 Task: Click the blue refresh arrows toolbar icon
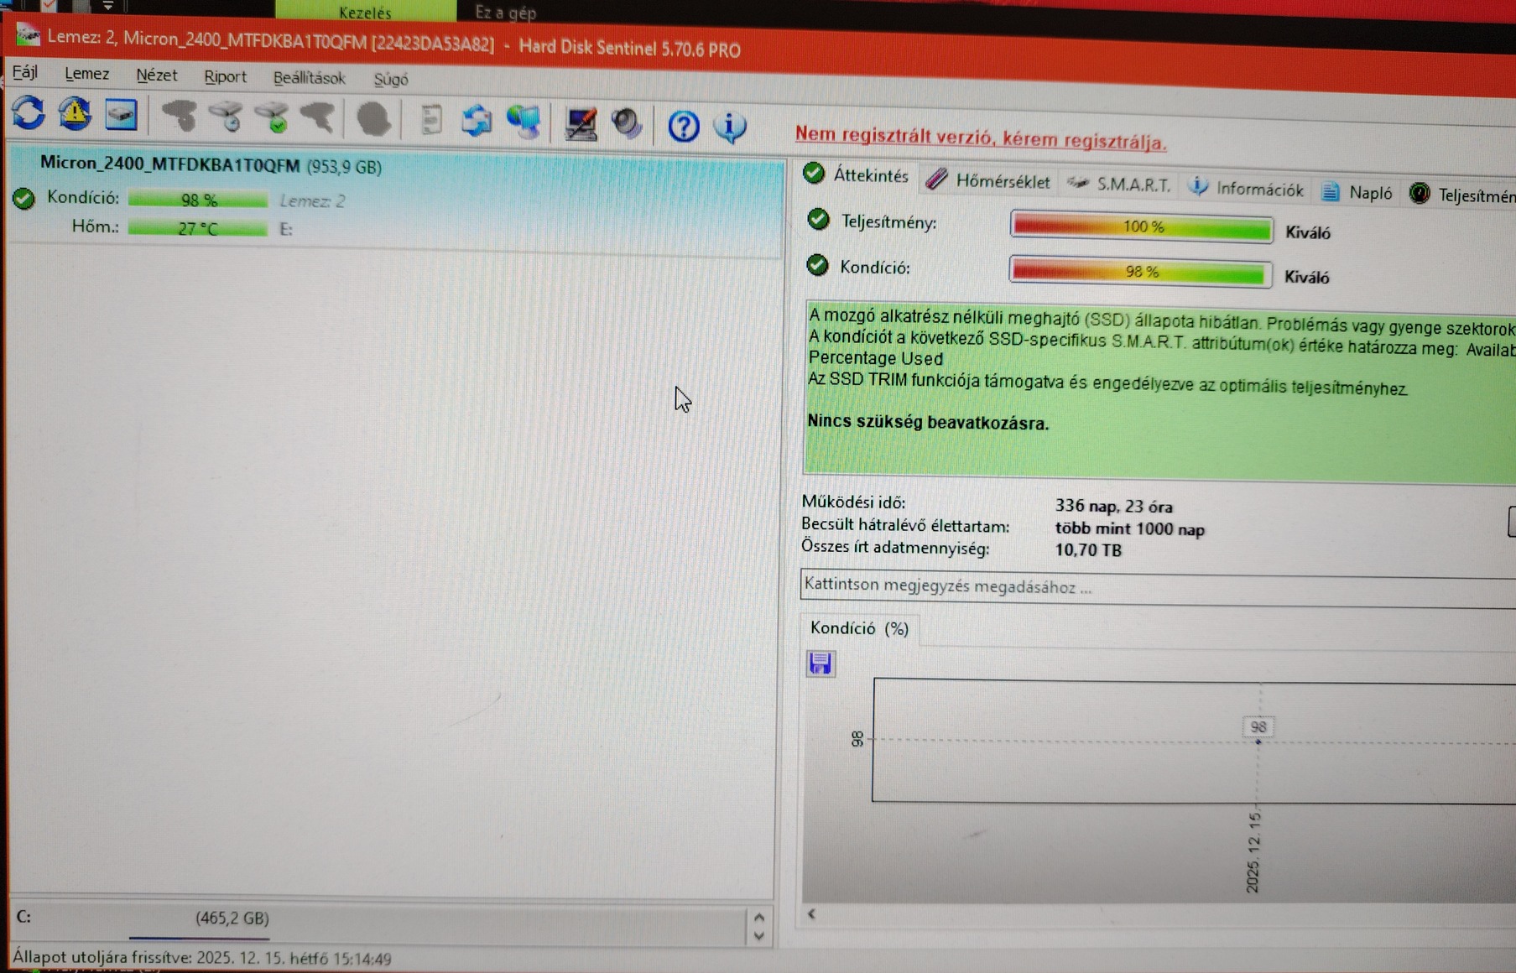click(x=29, y=113)
